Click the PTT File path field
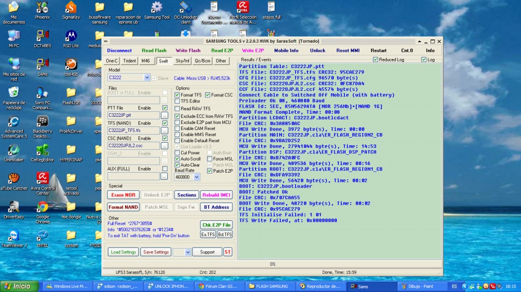Screen dimensions: 521x292 point(134,115)
